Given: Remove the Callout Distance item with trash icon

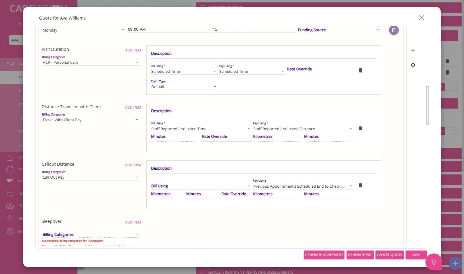Looking at the screenshot, I should [x=360, y=185].
